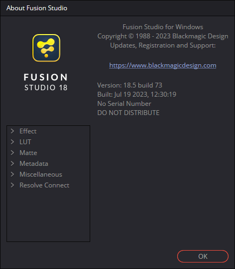This screenshot has width=235, height=269.
Task: Choose the Metadata entry label
Action: 34,164
